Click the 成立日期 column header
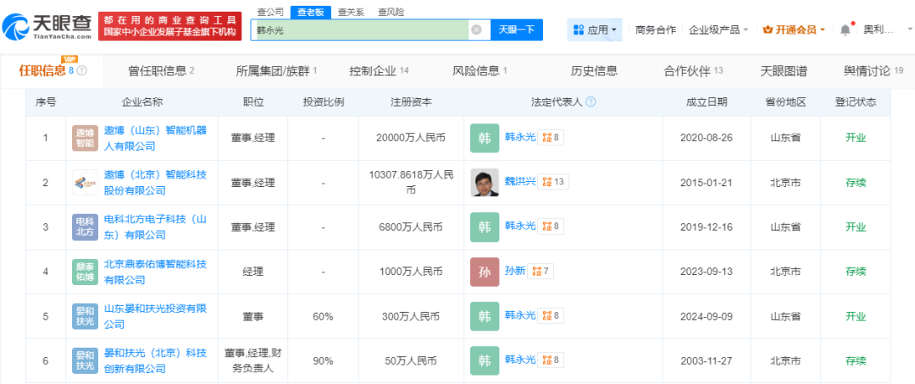The image size is (915, 384). pos(707,102)
